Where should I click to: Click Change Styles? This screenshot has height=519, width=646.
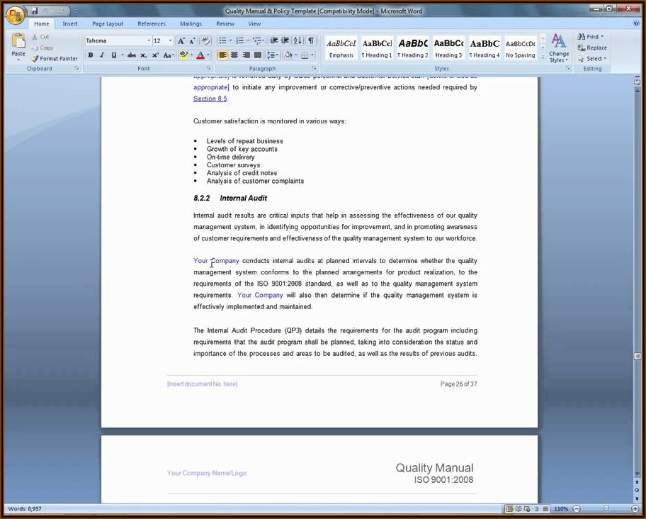coord(558,48)
